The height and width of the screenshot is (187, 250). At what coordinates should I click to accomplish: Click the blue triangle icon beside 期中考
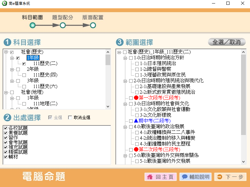point(136,121)
